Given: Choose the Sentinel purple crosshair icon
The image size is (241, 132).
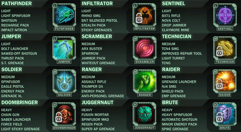Looking at the screenshot, I should pos(225,15).
